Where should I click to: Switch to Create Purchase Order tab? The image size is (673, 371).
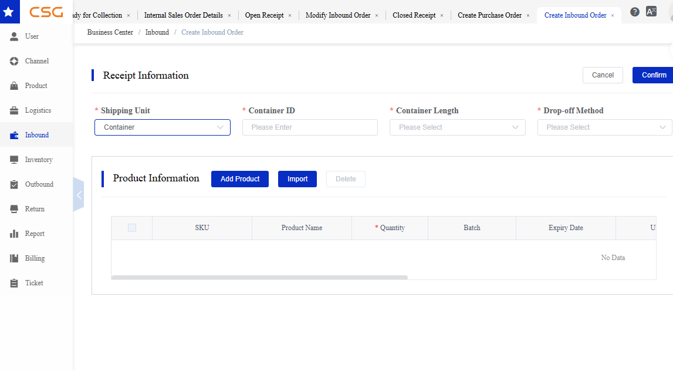[490, 15]
